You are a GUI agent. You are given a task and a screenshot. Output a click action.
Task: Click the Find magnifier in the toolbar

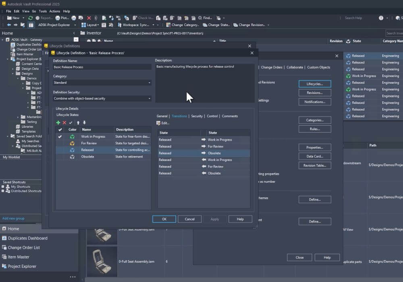click(x=200, y=18)
